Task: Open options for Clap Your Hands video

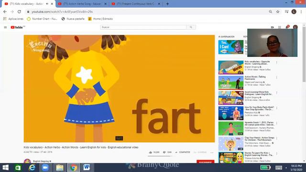Action: [276, 139]
